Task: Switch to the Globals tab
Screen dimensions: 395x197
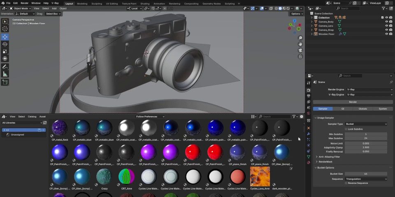Action: coord(363,109)
